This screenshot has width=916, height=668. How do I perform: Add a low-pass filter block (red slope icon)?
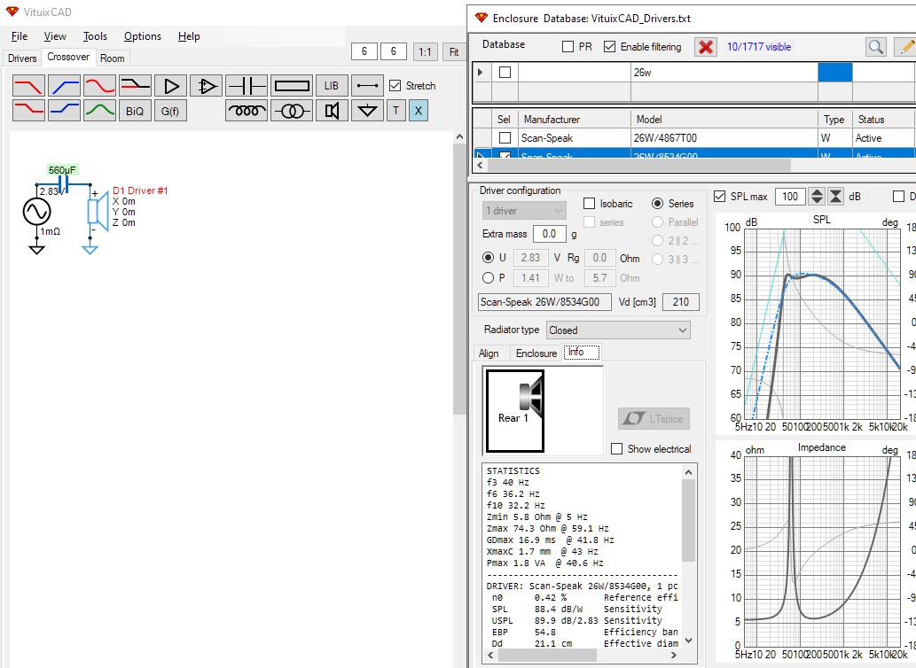click(28, 86)
